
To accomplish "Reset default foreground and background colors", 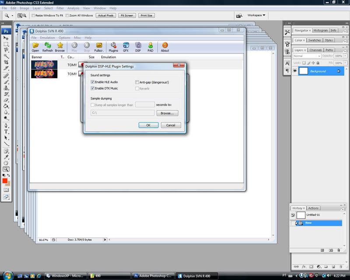I will coord(4,175).
